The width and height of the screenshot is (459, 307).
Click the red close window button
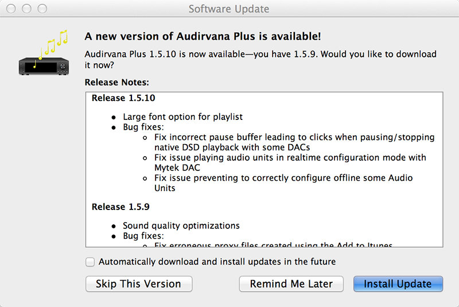tap(11, 9)
